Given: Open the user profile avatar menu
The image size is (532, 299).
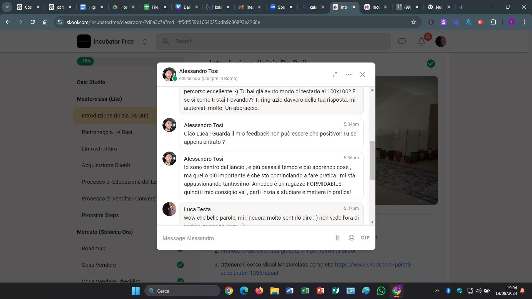Looking at the screenshot, I should click(441, 41).
